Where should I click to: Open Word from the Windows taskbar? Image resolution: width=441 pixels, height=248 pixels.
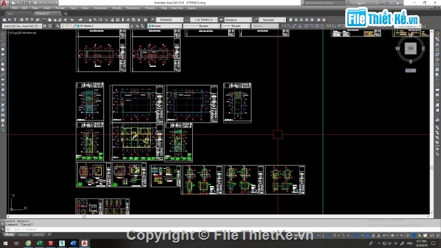[73, 243]
